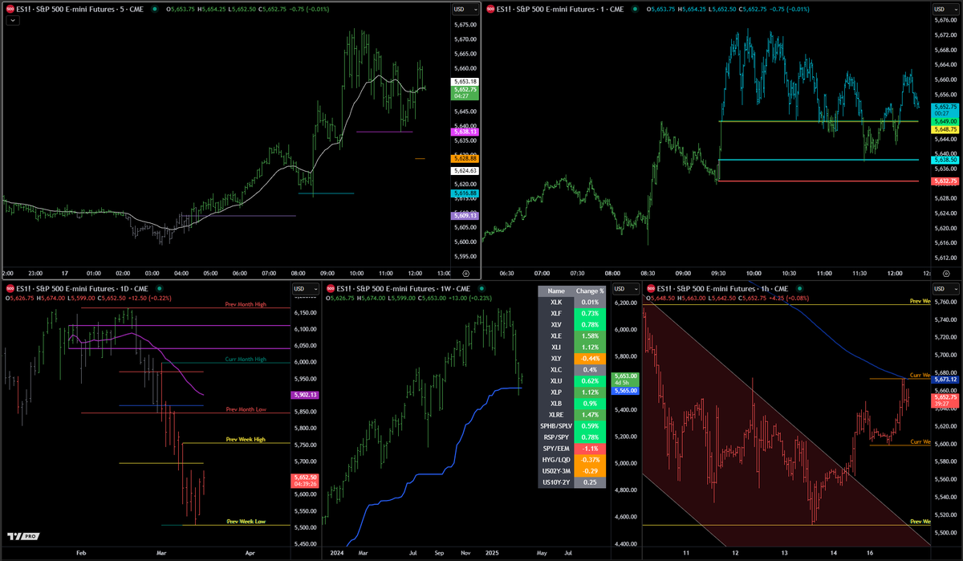Click the XLE row showing 1.58%
The width and height of the screenshot is (963, 561).
[571, 335]
